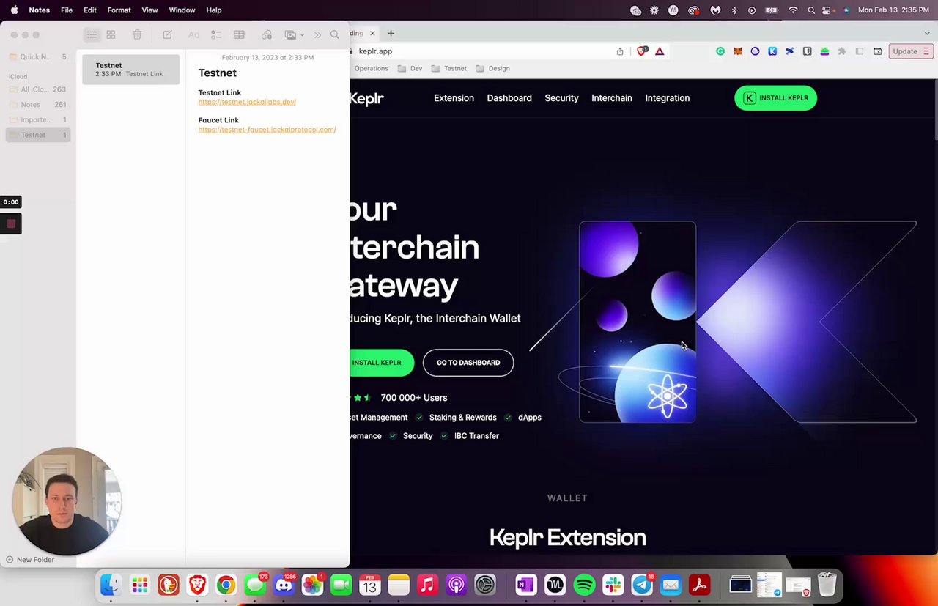Image resolution: width=938 pixels, height=606 pixels.
Task: Open Interchain in Keplr navigation
Action: click(x=612, y=98)
